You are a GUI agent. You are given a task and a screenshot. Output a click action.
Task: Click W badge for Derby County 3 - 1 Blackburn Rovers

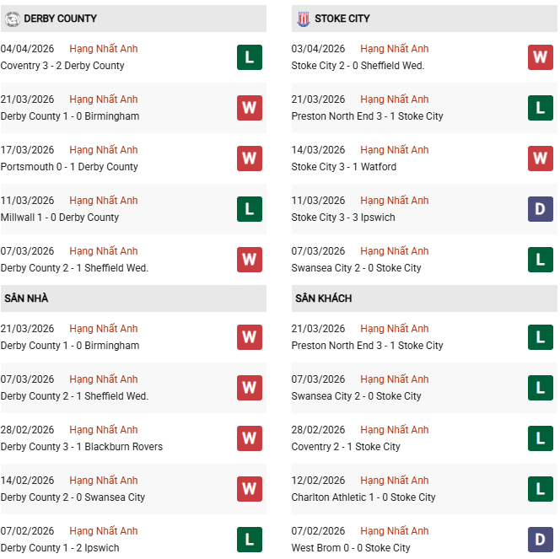pyautogui.click(x=250, y=438)
